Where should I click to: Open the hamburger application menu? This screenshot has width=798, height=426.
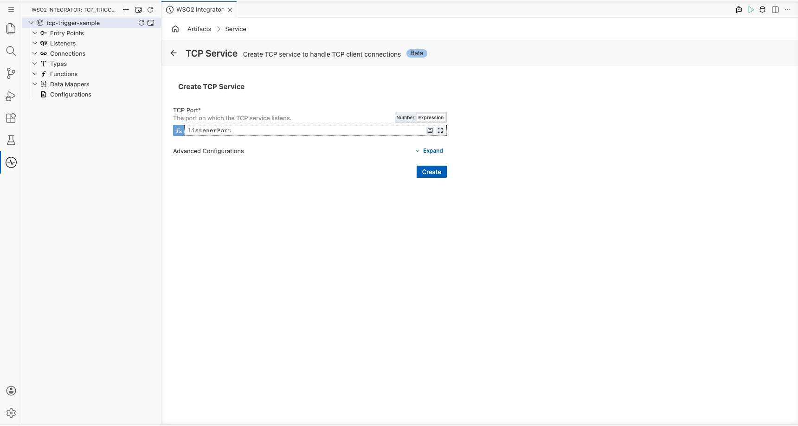tap(11, 9)
